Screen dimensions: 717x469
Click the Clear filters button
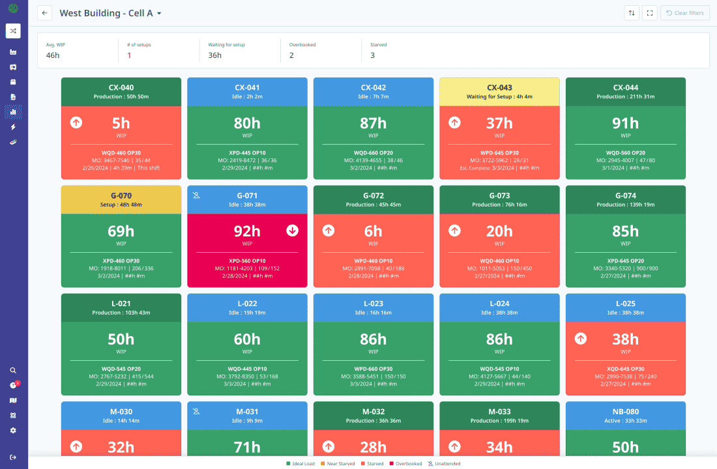(x=684, y=12)
